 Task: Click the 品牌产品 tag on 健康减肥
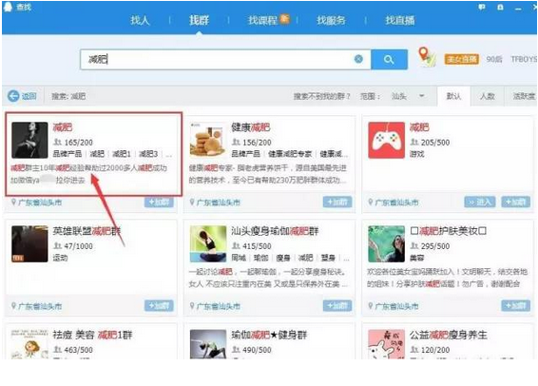pyautogui.click(x=245, y=154)
